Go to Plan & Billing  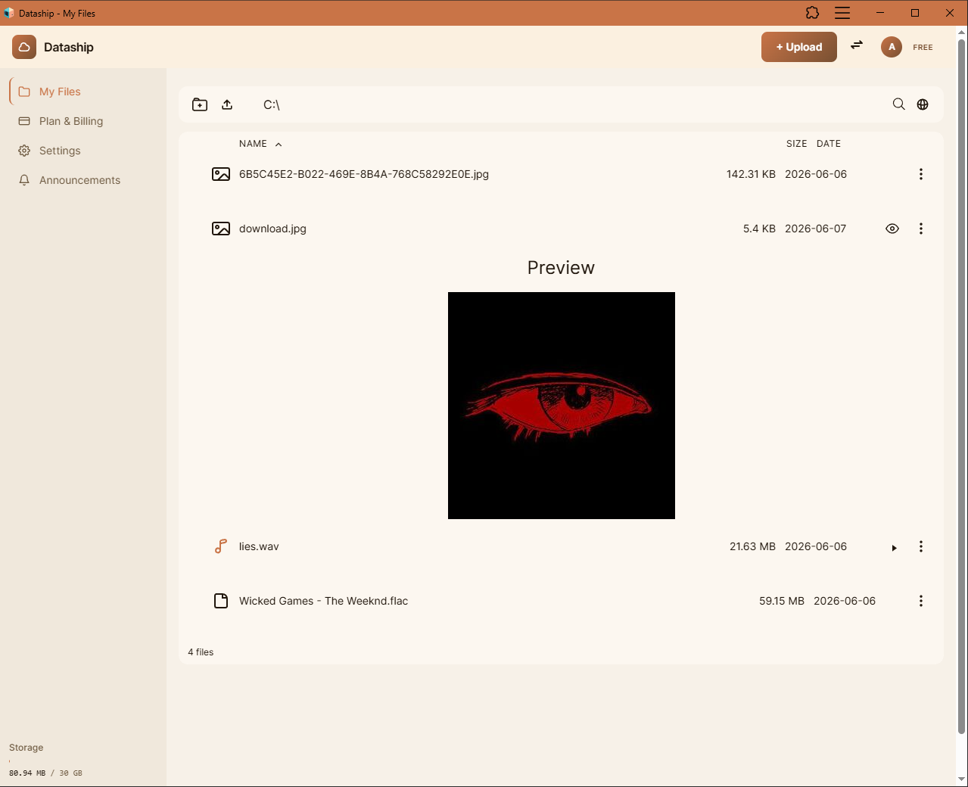click(83, 121)
